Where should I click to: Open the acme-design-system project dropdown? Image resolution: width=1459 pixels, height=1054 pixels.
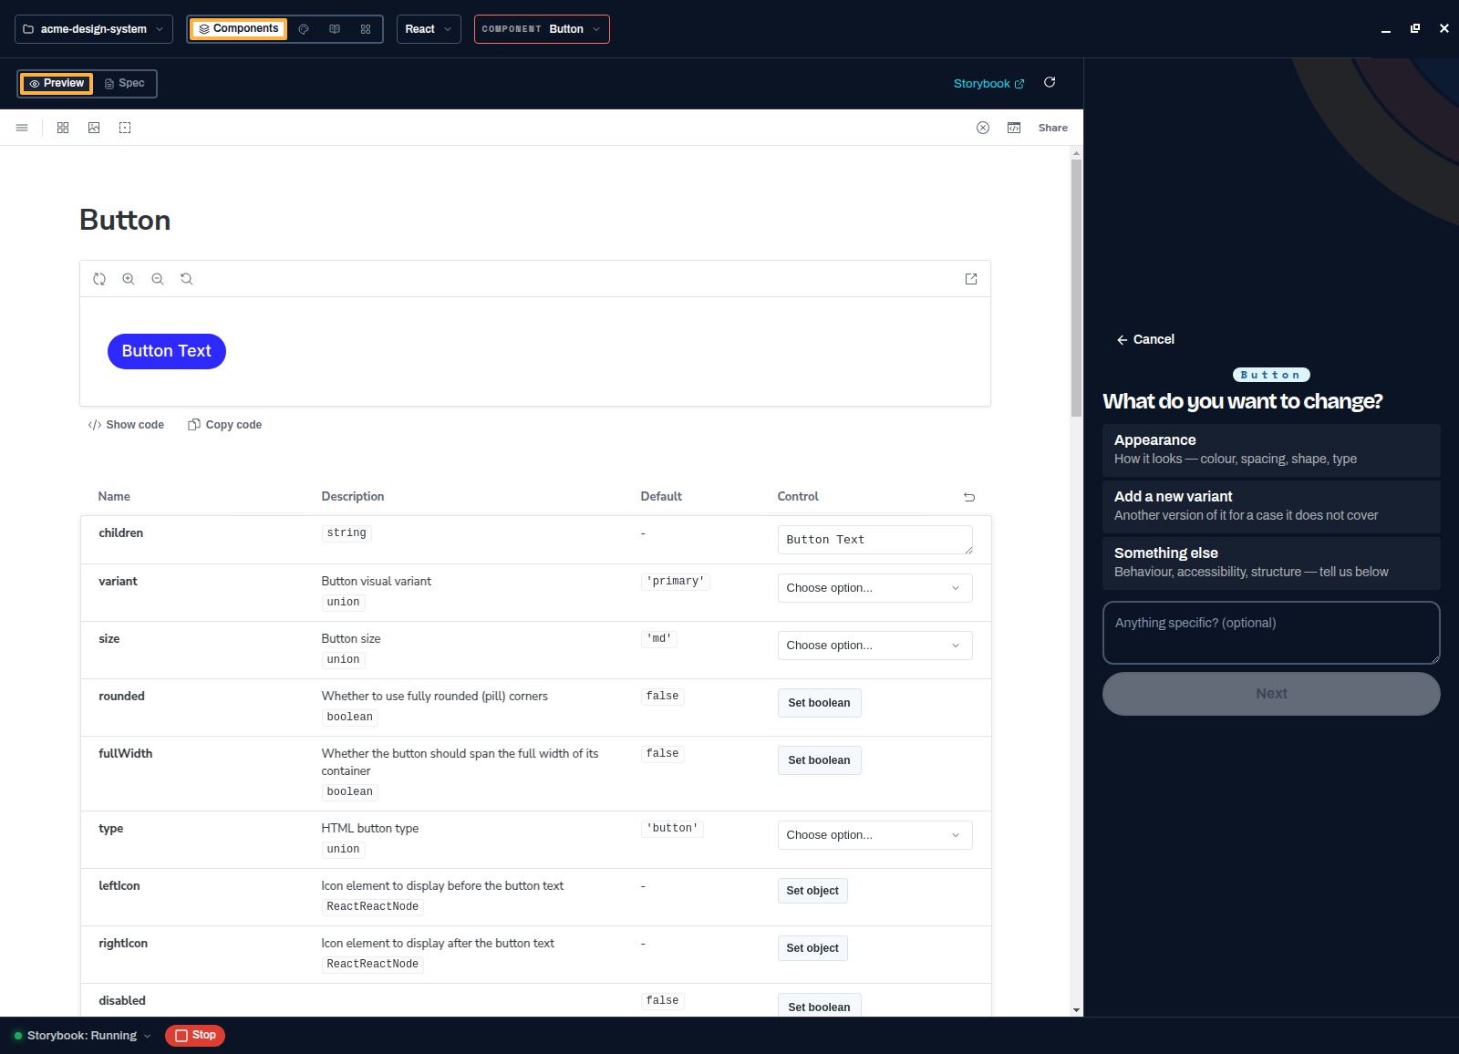(94, 29)
